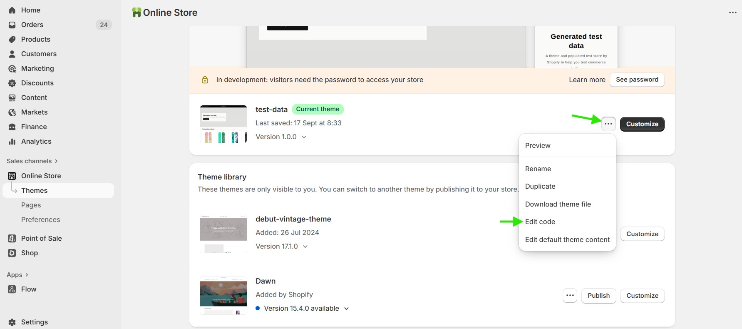742x329 pixels.
Task: Click 'Added by Shopify' text
Action: click(x=284, y=294)
